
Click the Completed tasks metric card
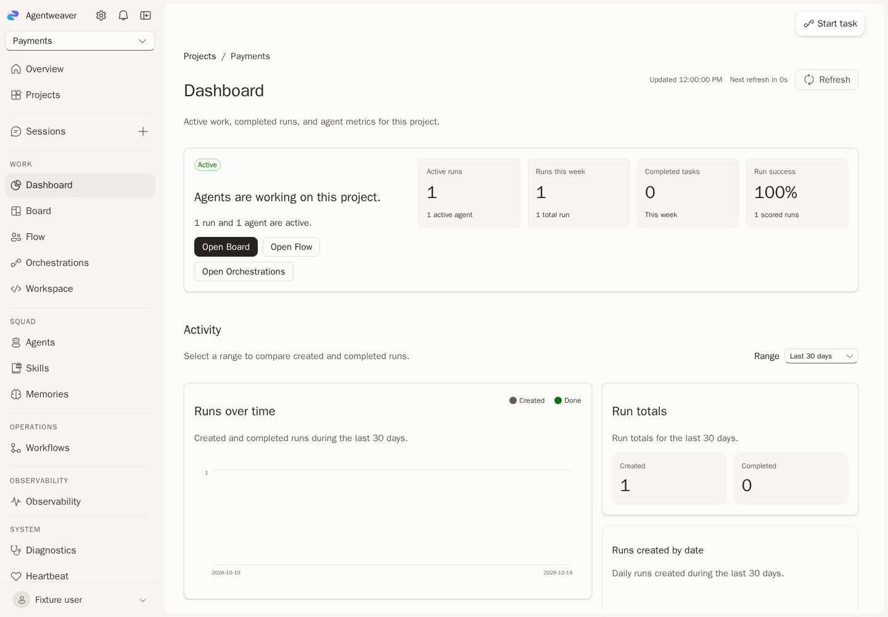pos(688,193)
